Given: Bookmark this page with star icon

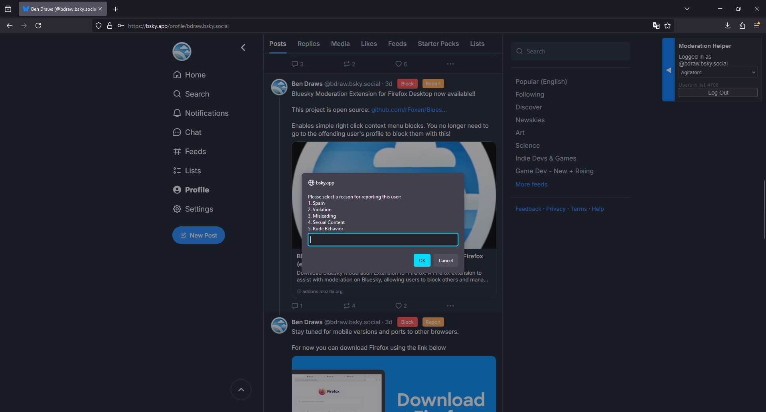Looking at the screenshot, I should 667,26.
